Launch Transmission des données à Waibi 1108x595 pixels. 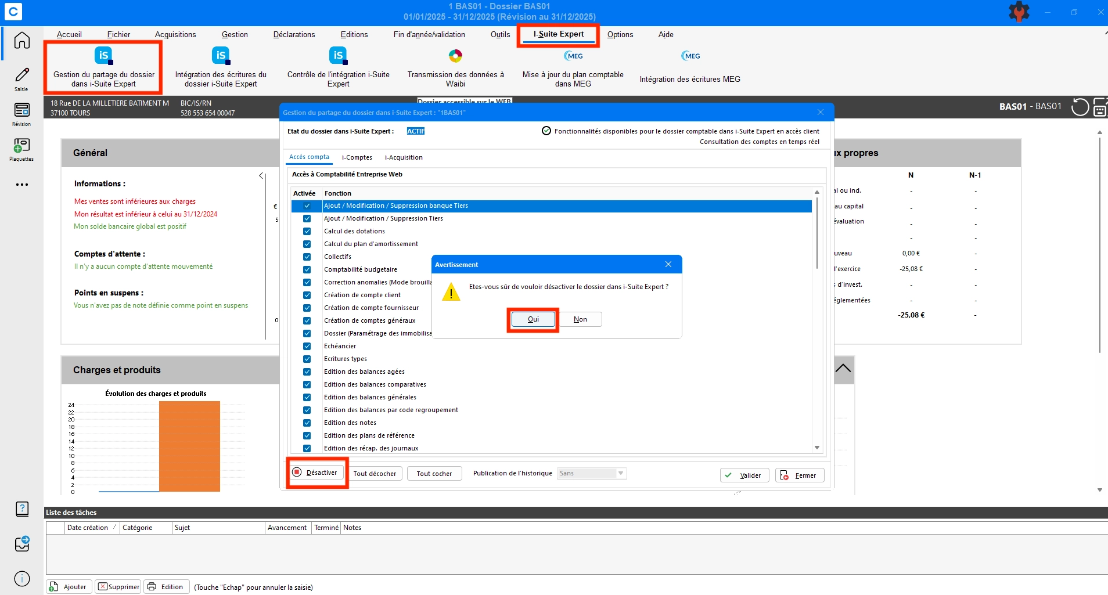pos(455,70)
